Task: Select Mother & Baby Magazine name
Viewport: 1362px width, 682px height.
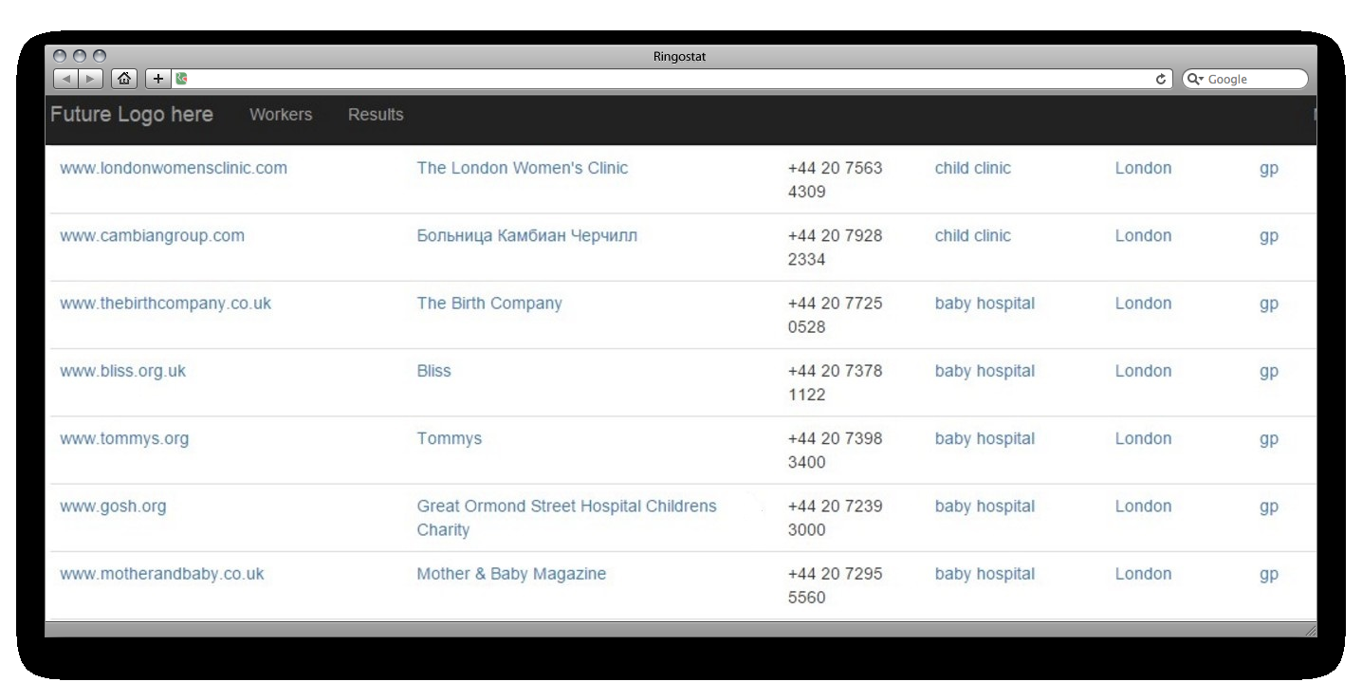Action: tap(511, 574)
